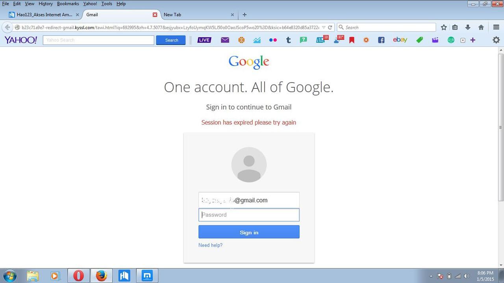The image size is (504, 283).
Task: Open the Edit menu
Action: pos(17,4)
